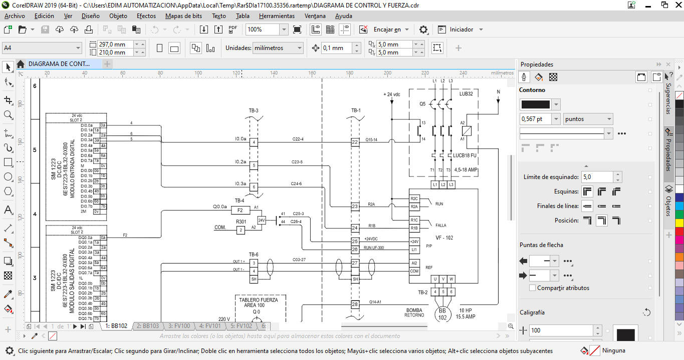Screen dimensions: 684x360
Task: Click the Publish to PDF icon
Action: pos(233,29)
